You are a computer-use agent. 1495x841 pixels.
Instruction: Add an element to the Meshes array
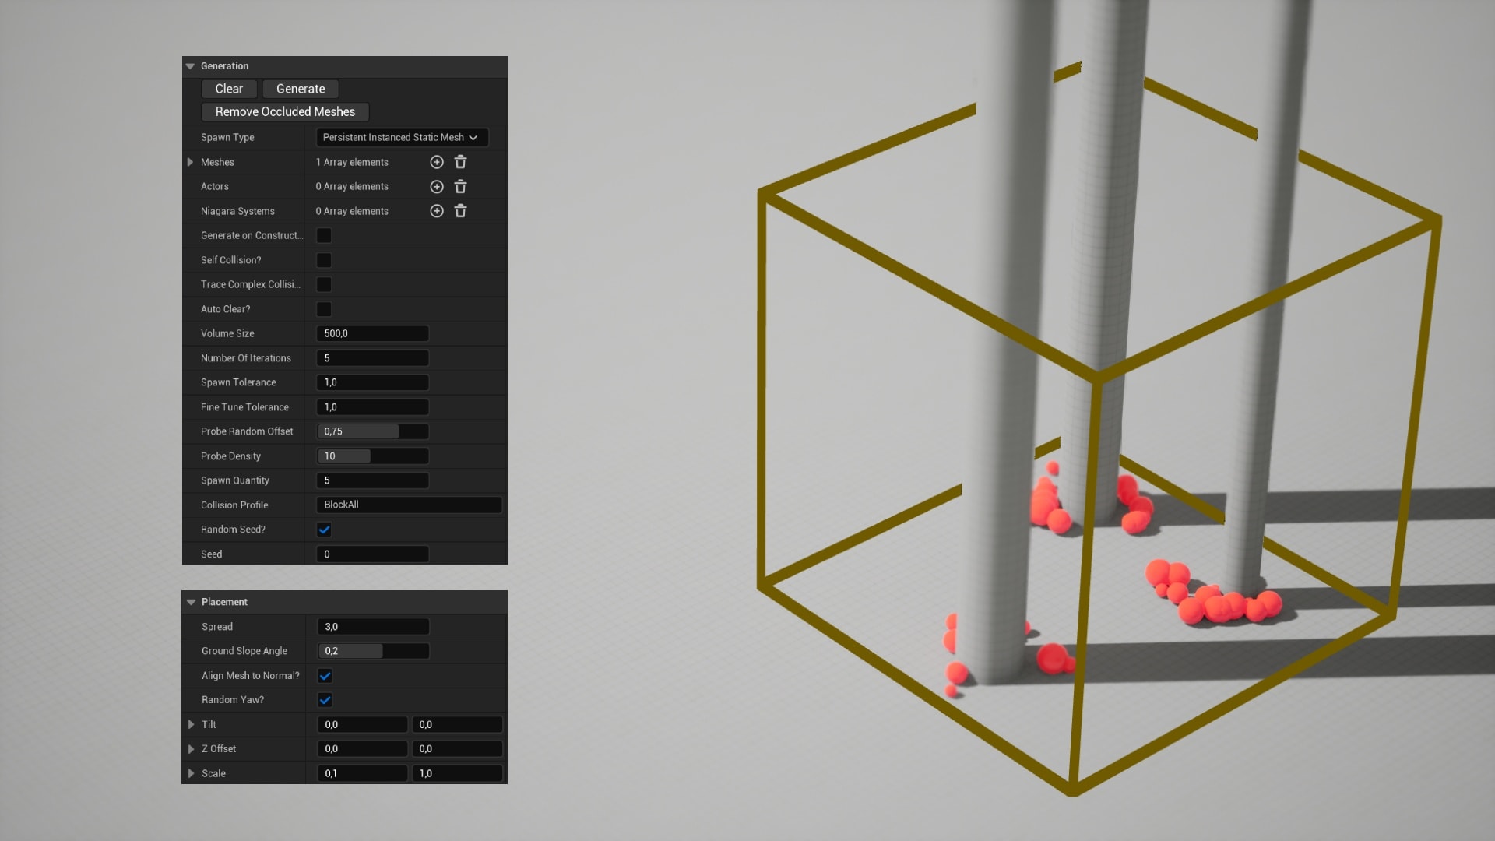pyautogui.click(x=437, y=162)
